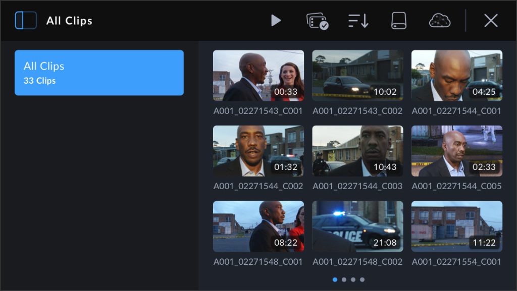Select the All Clips bin
The height and width of the screenshot is (291, 517).
99,72
